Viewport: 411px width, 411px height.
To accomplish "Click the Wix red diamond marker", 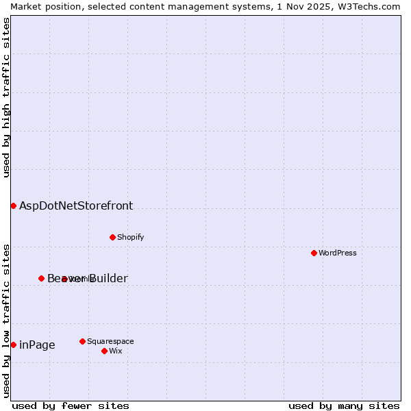I will pos(104,351).
